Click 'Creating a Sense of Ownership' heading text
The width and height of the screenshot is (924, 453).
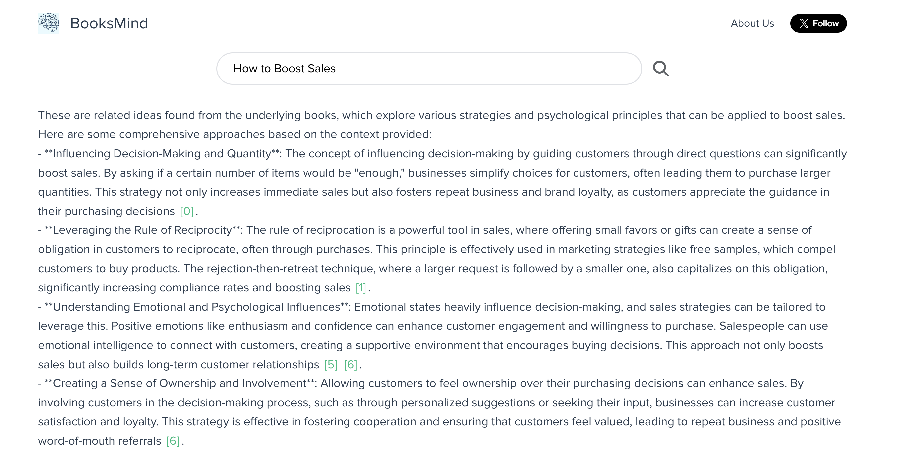(179, 383)
